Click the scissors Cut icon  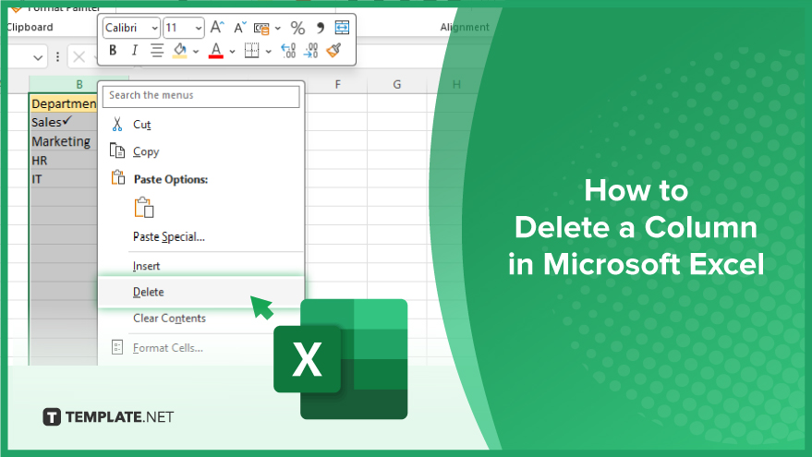pos(117,125)
